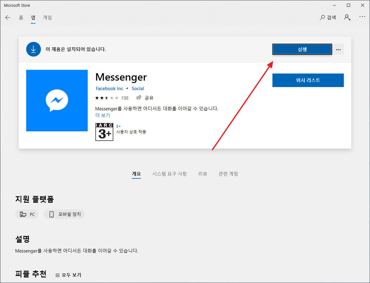Open the 관련 계정 tab
Screen dimensions: 370x283
click(x=228, y=174)
